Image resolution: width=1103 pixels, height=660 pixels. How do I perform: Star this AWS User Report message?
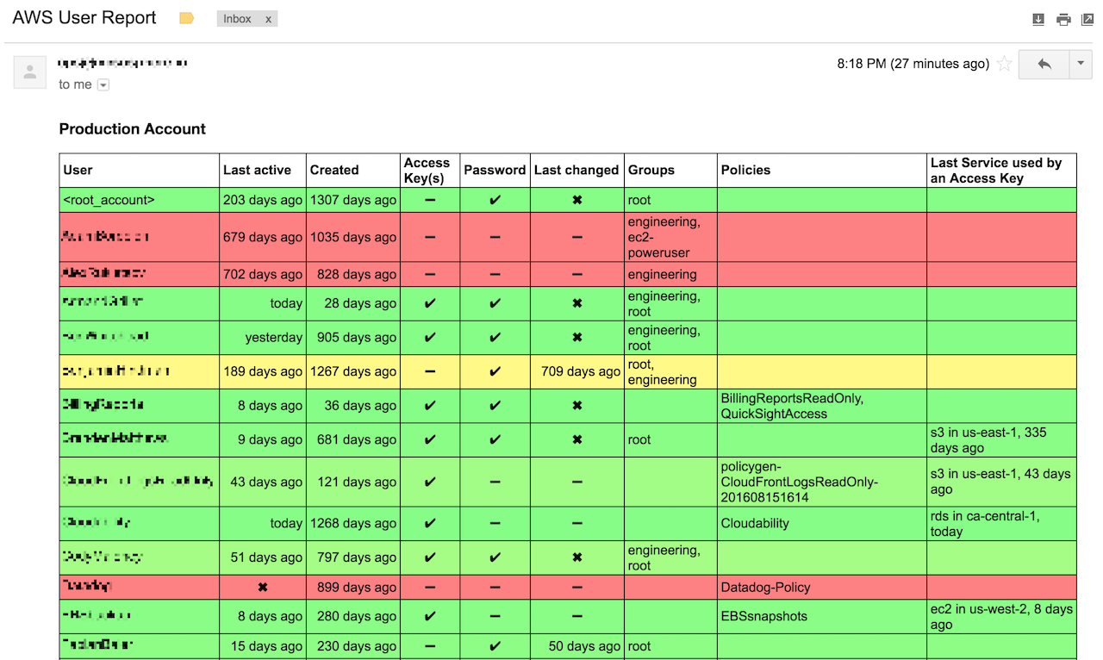click(x=1004, y=64)
